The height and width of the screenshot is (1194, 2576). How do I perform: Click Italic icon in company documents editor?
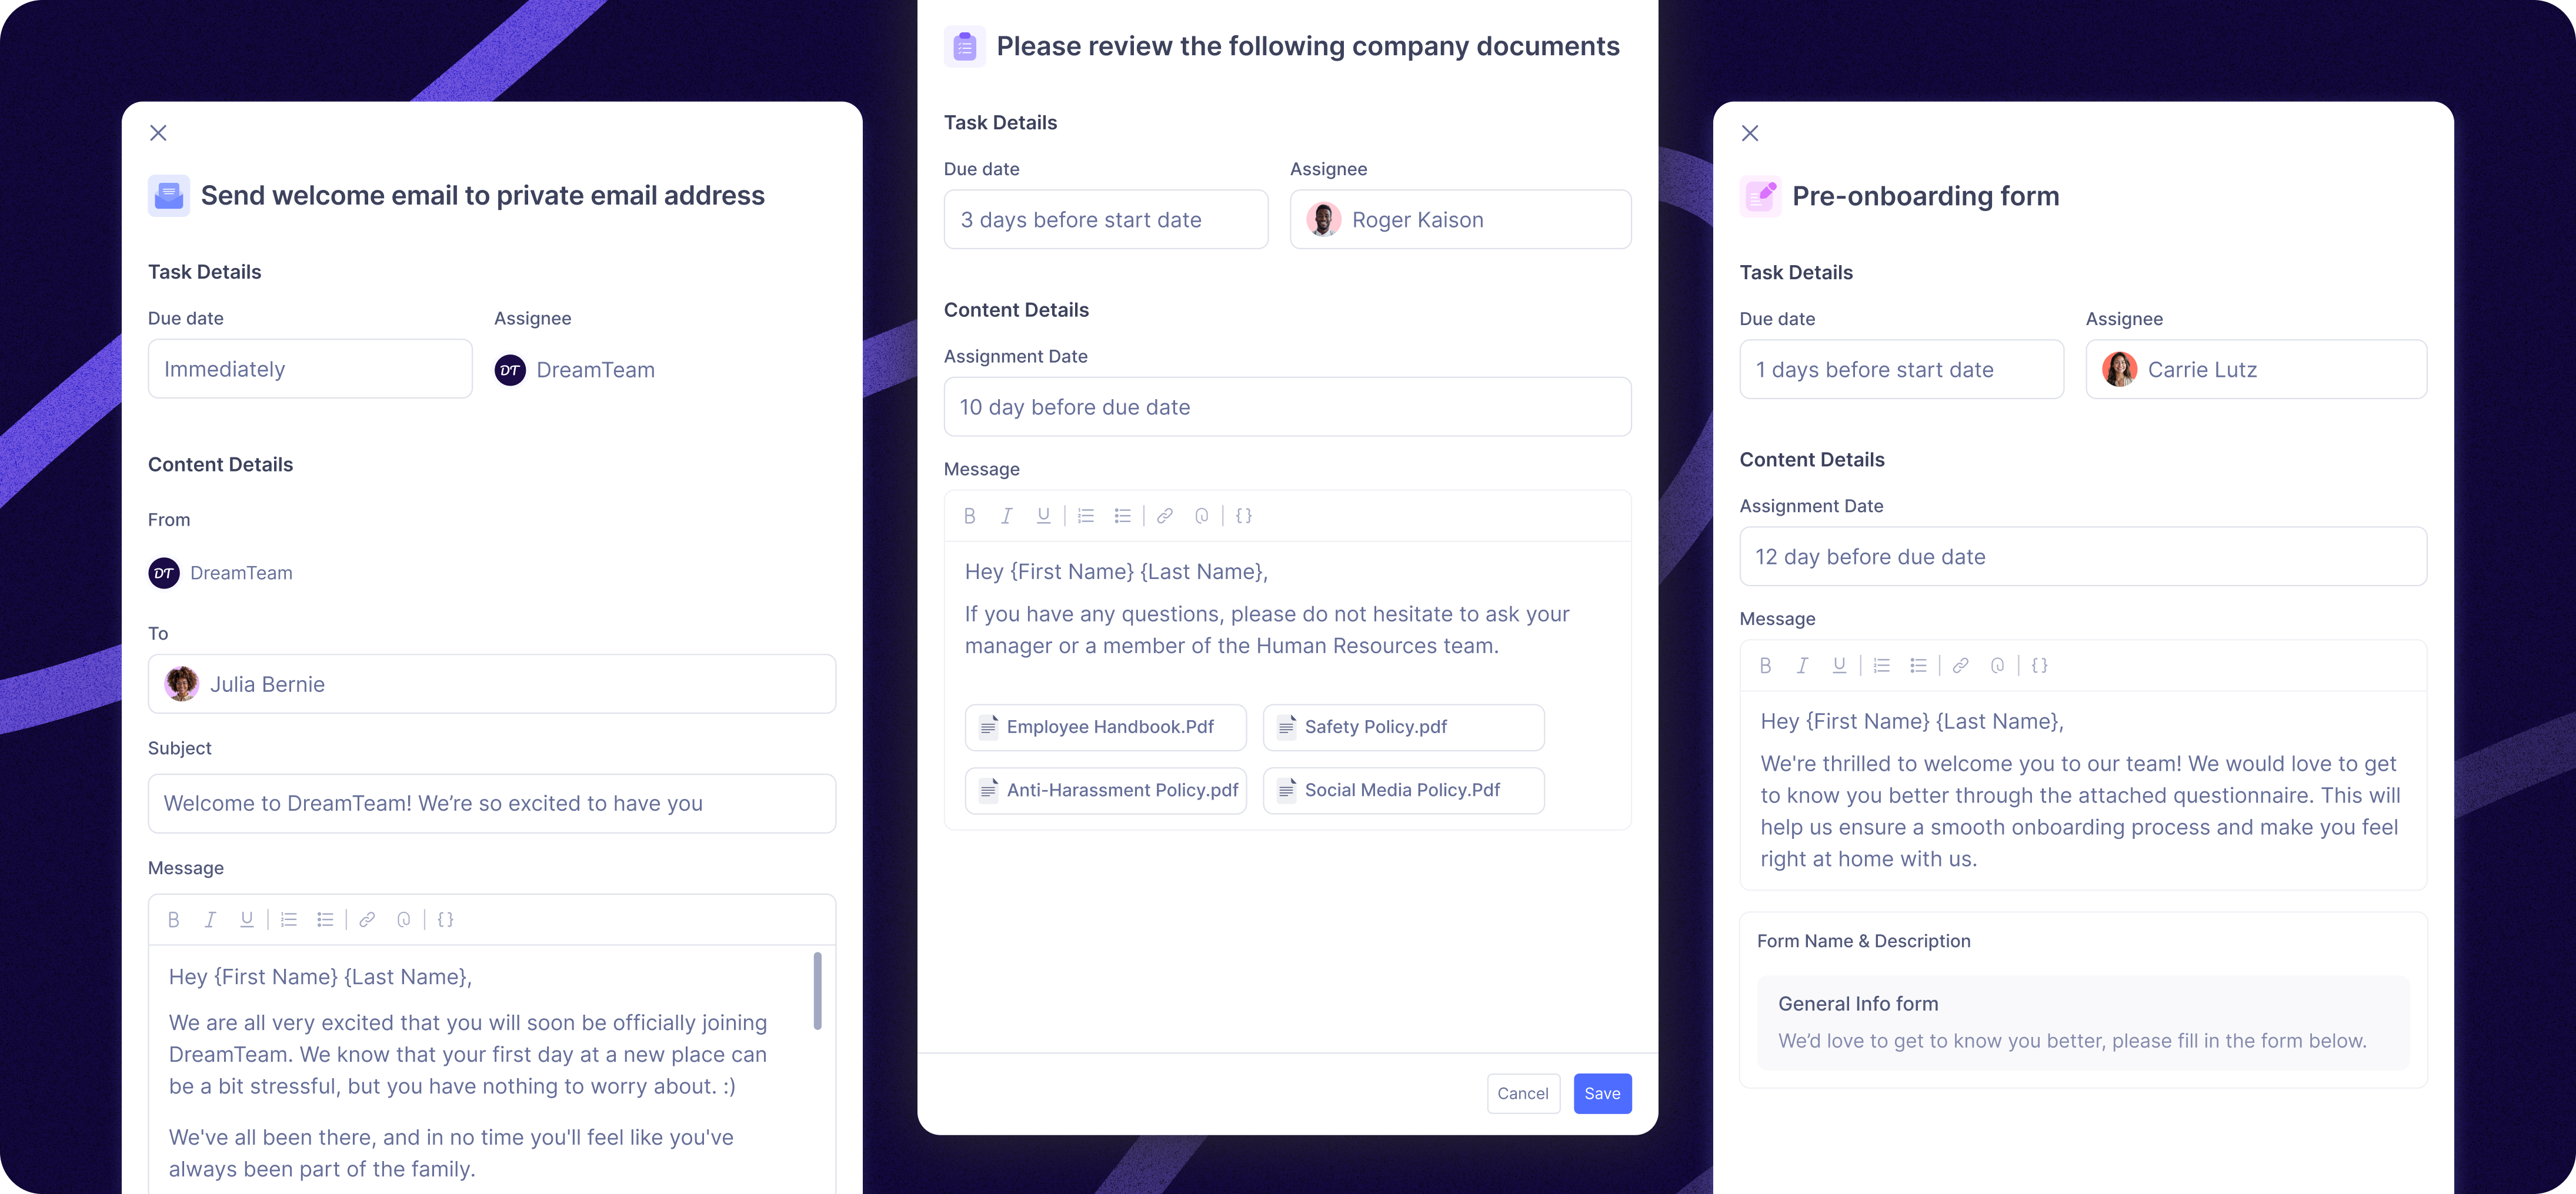1006,516
